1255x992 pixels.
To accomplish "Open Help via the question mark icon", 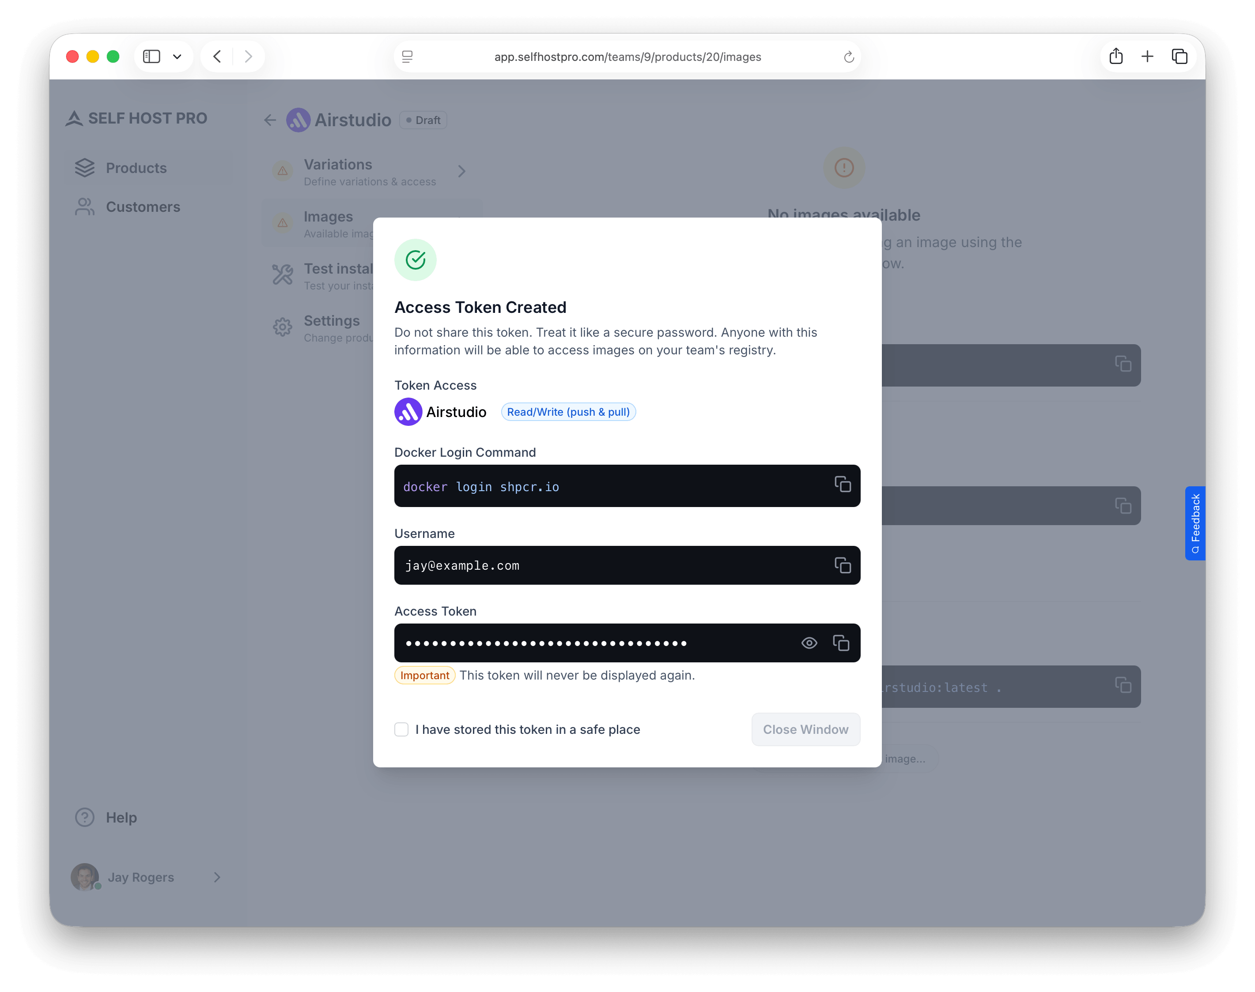I will click(x=84, y=817).
